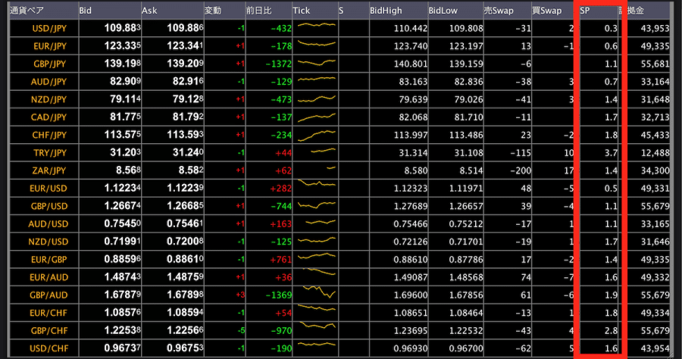The image size is (682, 359).
Task: Click ZAR/JPY sell swap value -200
Action: (521, 171)
